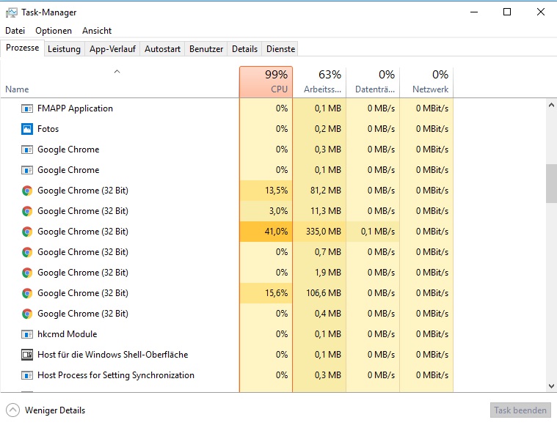Click icon of Google Chrome with 0,3 MB
Viewport: 557px width, 428px height.
pos(27,150)
